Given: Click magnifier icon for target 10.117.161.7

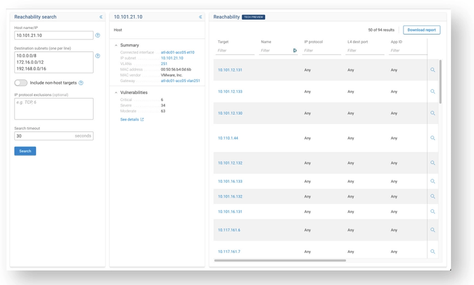Looking at the screenshot, I should 433,252.
